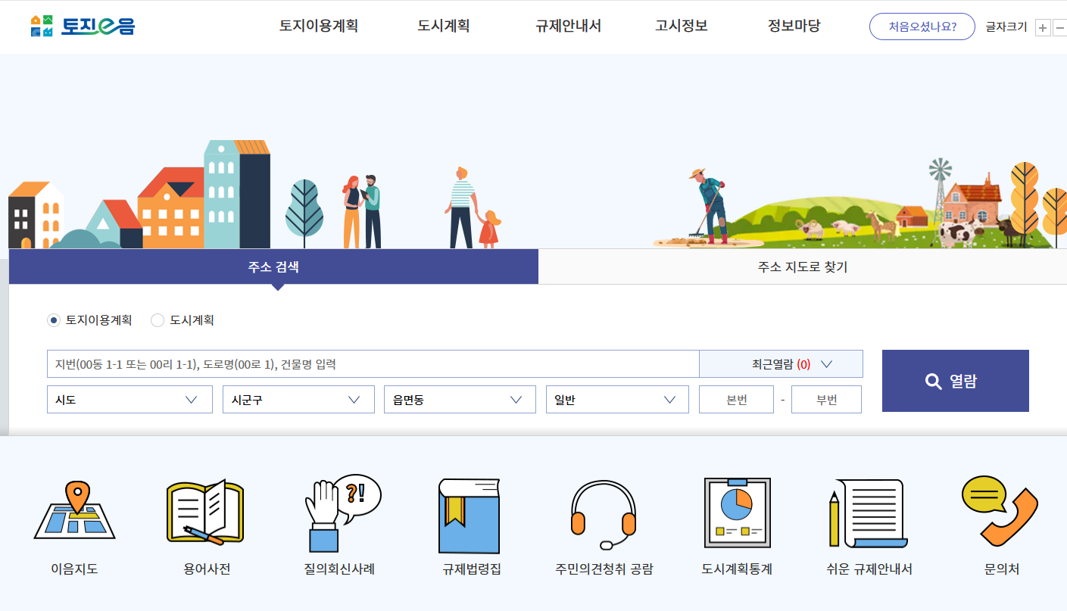Open the 도시계획통계 statistics chart icon

[x=736, y=513]
